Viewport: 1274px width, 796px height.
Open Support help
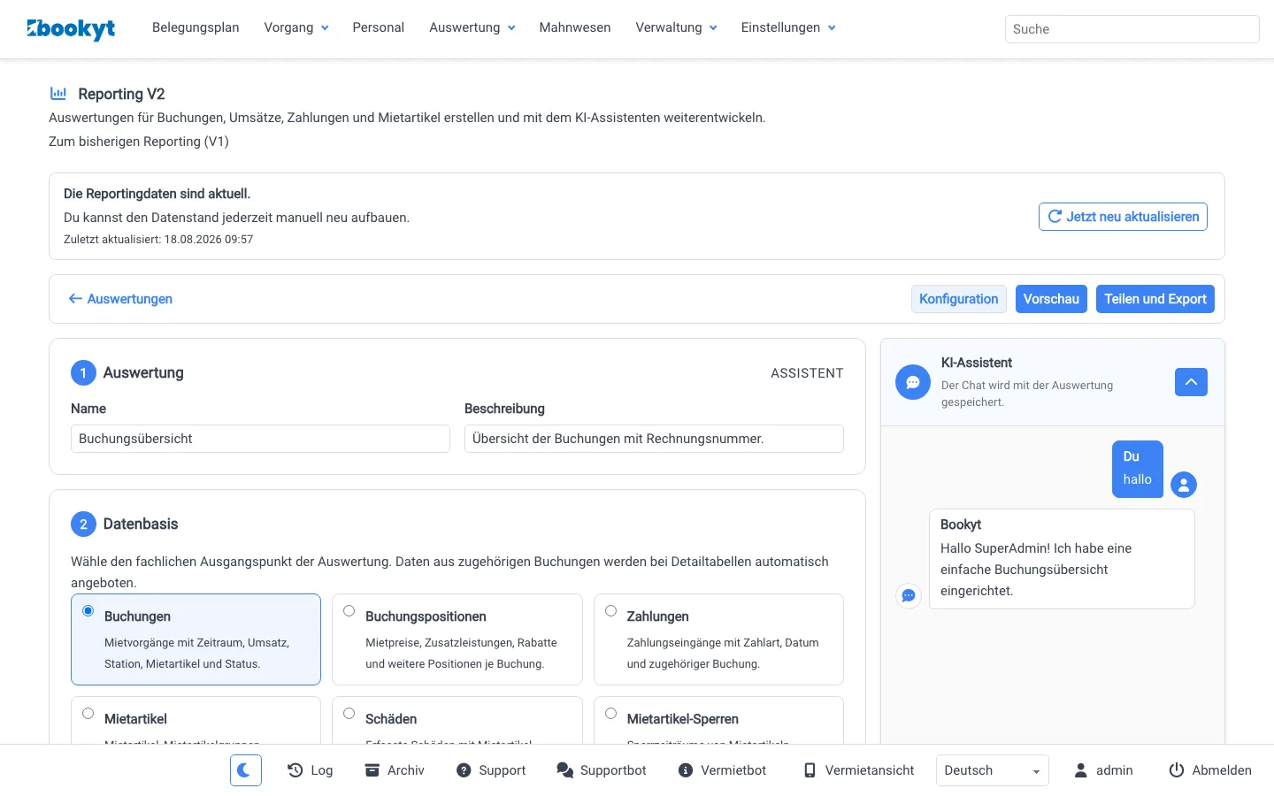coord(491,770)
